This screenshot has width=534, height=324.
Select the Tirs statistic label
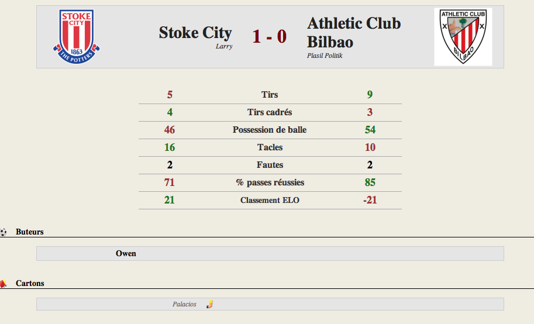[x=270, y=95]
